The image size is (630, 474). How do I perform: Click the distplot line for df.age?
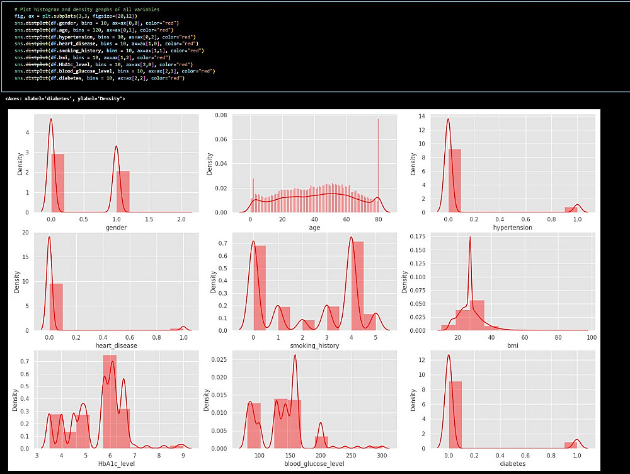tap(94, 30)
